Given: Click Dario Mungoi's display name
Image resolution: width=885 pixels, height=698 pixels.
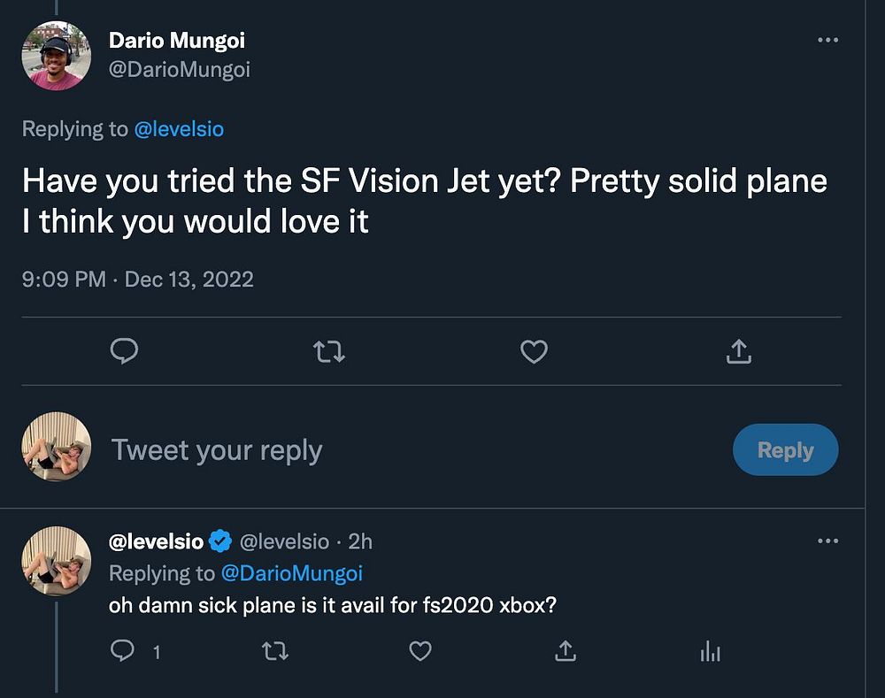Looking at the screenshot, I should (x=176, y=40).
